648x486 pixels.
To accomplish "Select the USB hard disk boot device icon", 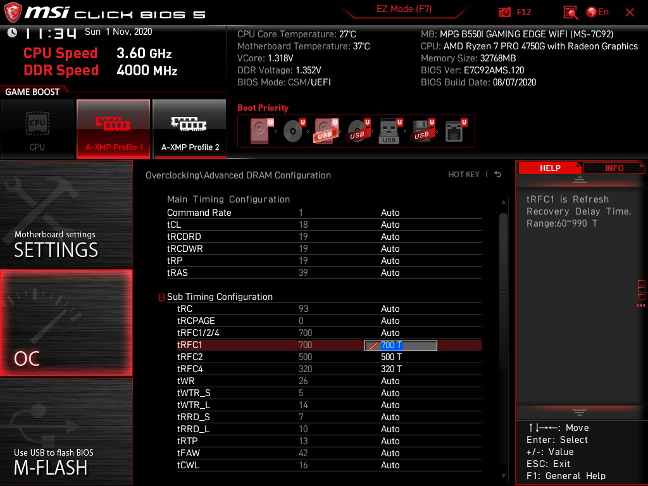I will tap(326, 131).
